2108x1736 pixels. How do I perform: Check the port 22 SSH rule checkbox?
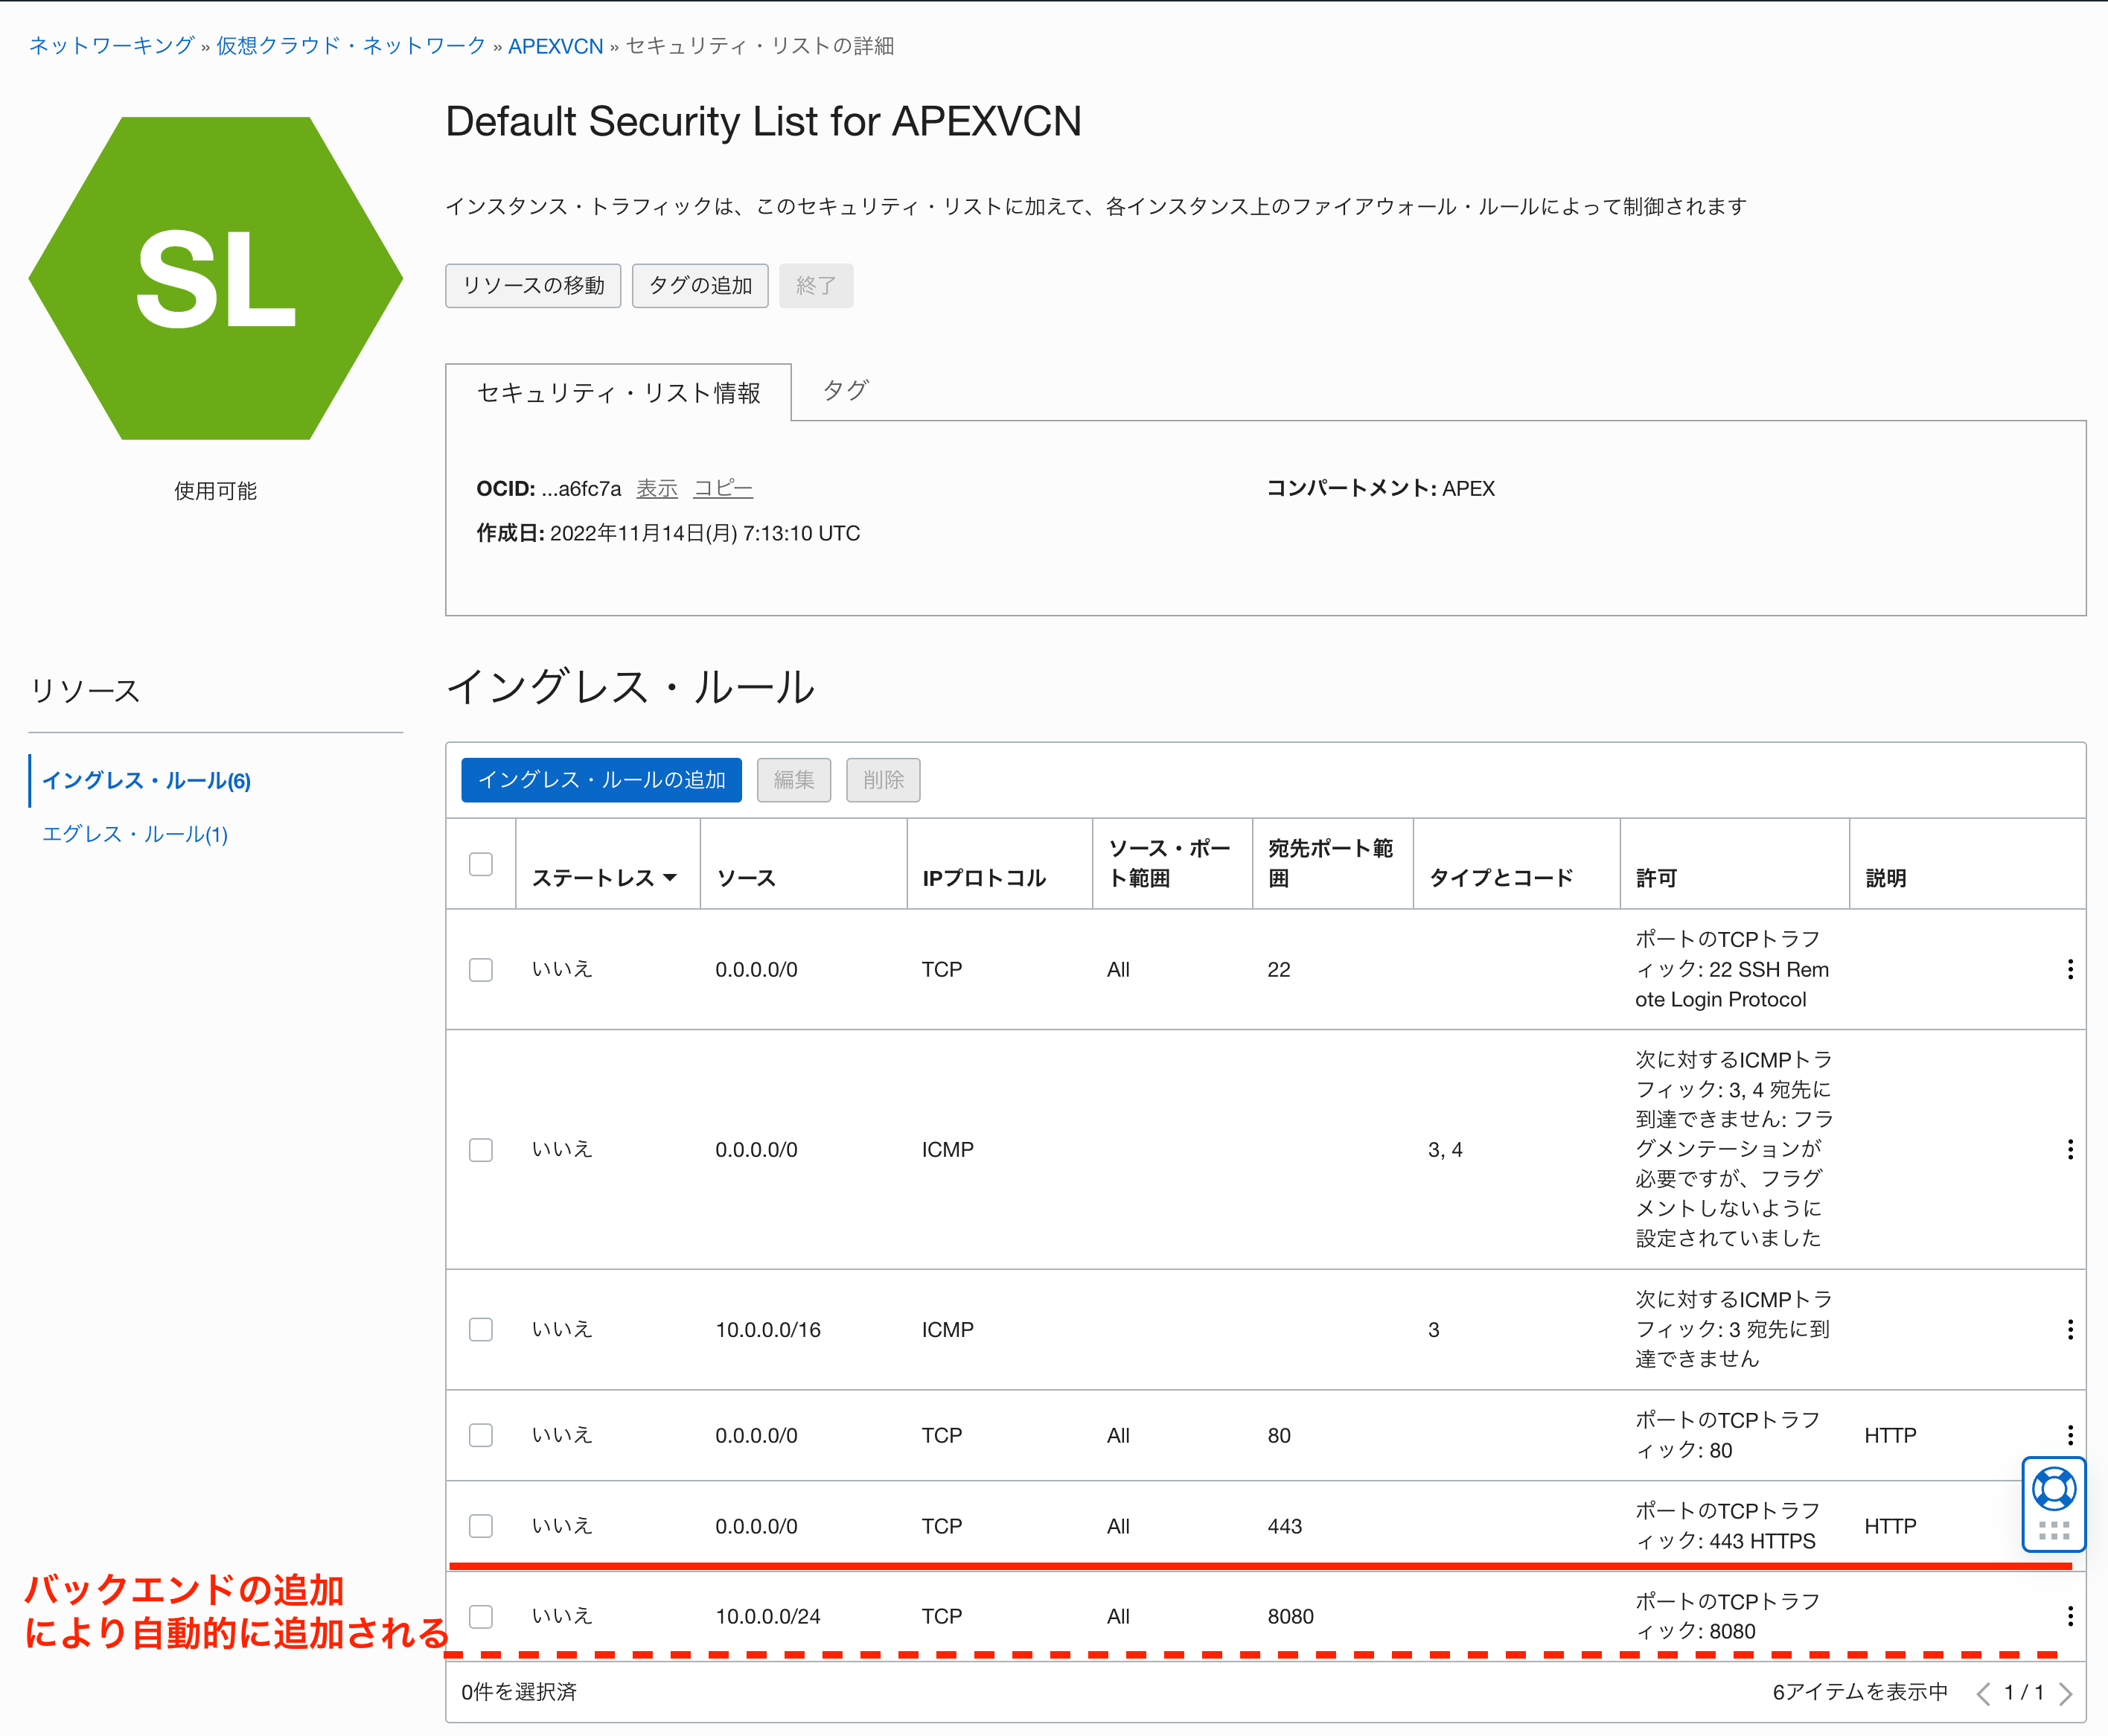(481, 969)
